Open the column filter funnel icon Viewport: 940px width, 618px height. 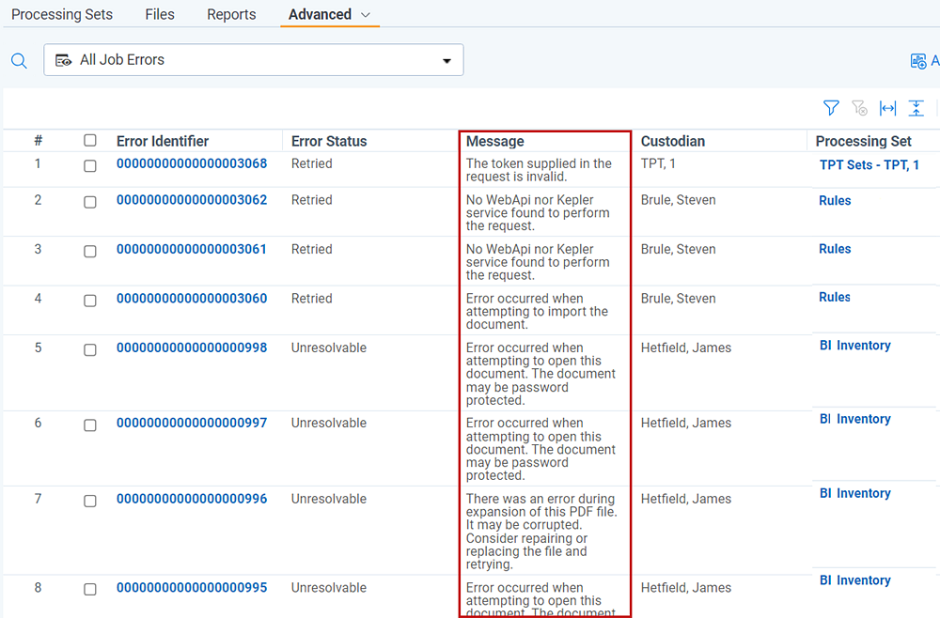click(x=831, y=108)
